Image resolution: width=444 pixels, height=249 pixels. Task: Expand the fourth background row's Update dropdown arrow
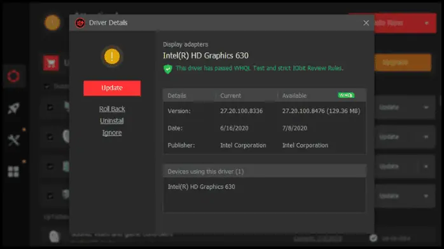pyautogui.click(x=426, y=196)
